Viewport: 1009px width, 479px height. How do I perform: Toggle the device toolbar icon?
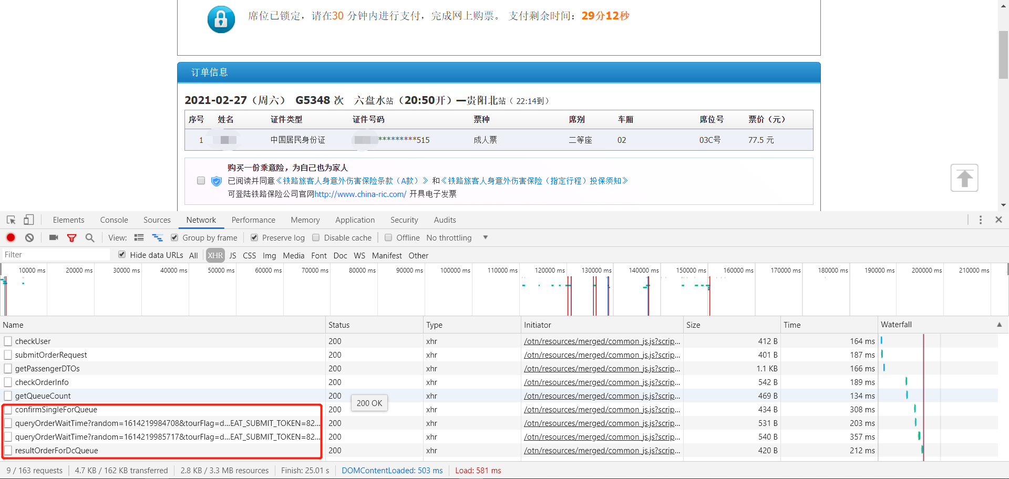click(28, 220)
